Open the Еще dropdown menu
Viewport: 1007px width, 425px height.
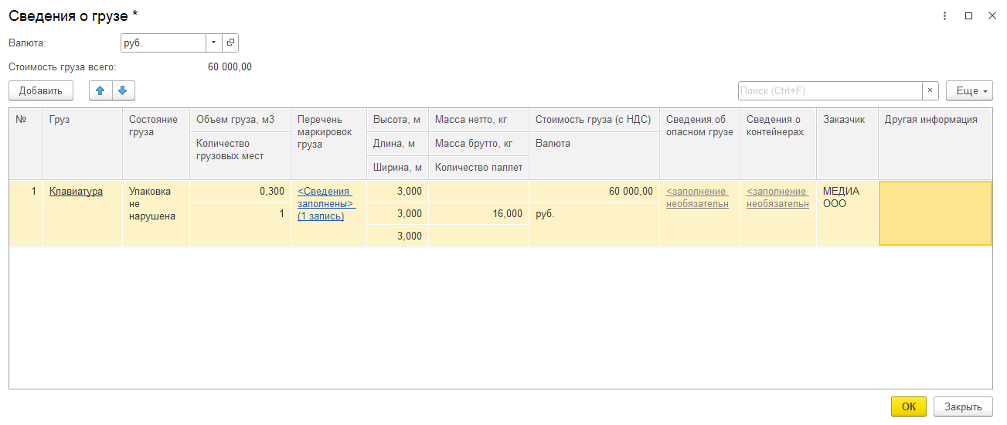(x=969, y=90)
